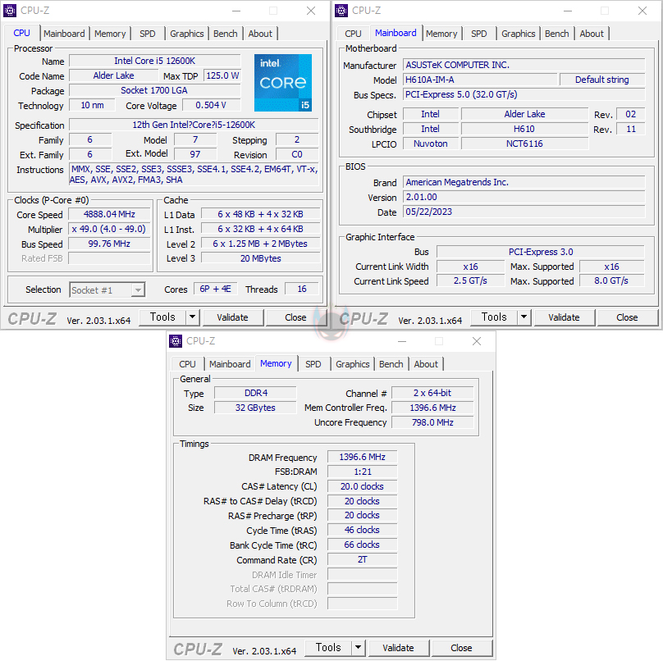
Task: Click Close button in Mainboard window
Action: (627, 317)
